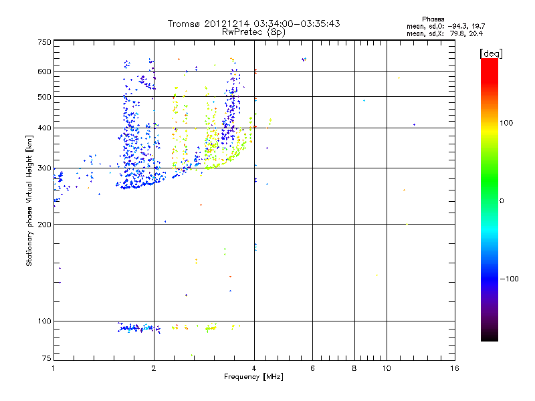This screenshot has width=535, height=401.
Task: Click the y-axis tick label '750'
Action: click(44, 42)
